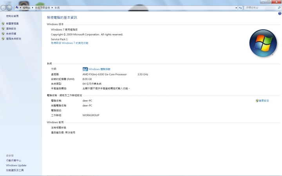
Task: Click the control panel icon in address bar
Action: pyautogui.click(x=17, y=7)
